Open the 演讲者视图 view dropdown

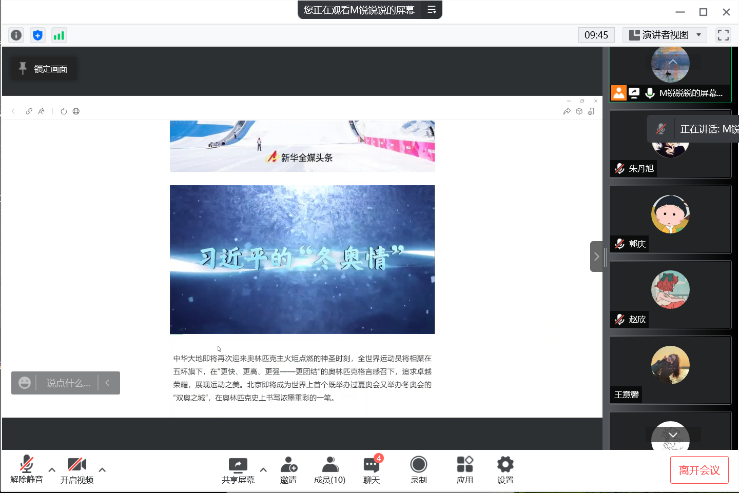click(665, 35)
